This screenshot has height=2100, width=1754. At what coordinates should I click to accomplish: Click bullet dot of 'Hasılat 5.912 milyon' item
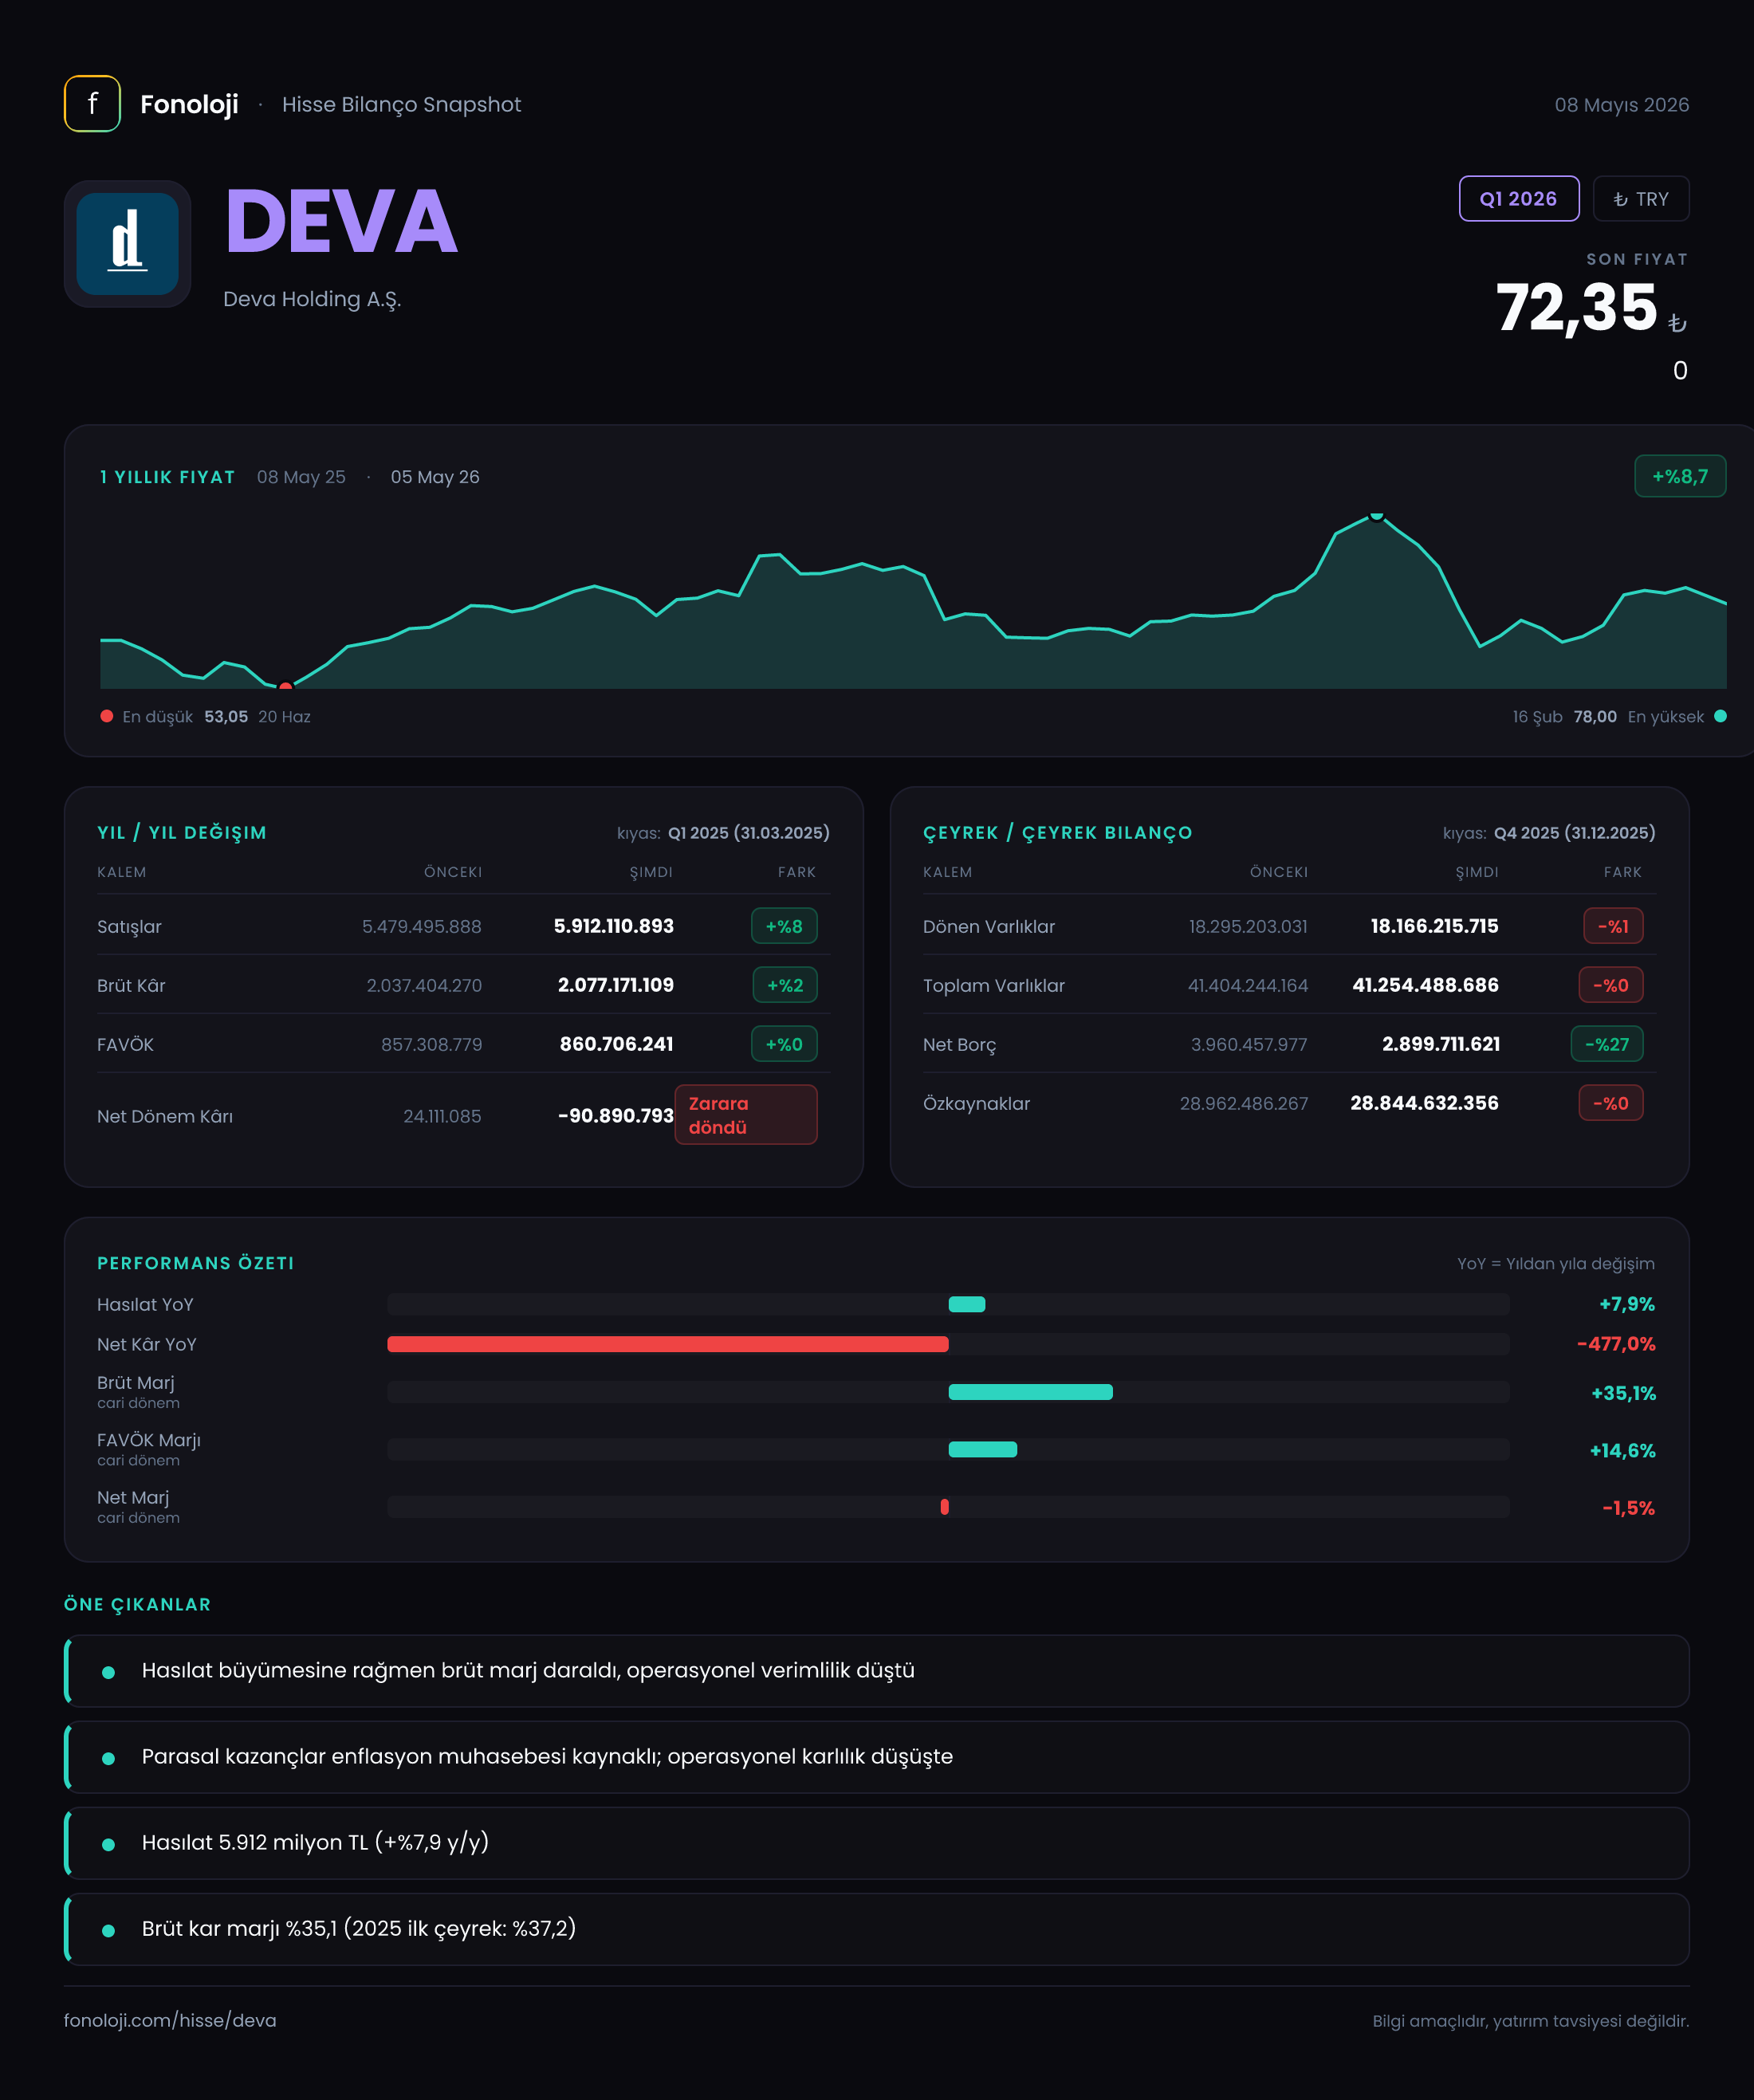click(x=108, y=1844)
